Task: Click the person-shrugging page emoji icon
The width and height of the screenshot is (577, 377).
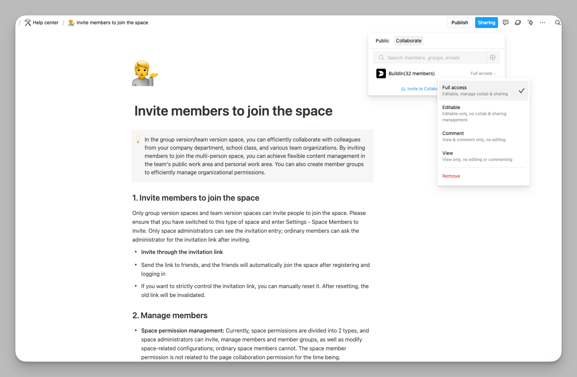Action: pyautogui.click(x=144, y=73)
